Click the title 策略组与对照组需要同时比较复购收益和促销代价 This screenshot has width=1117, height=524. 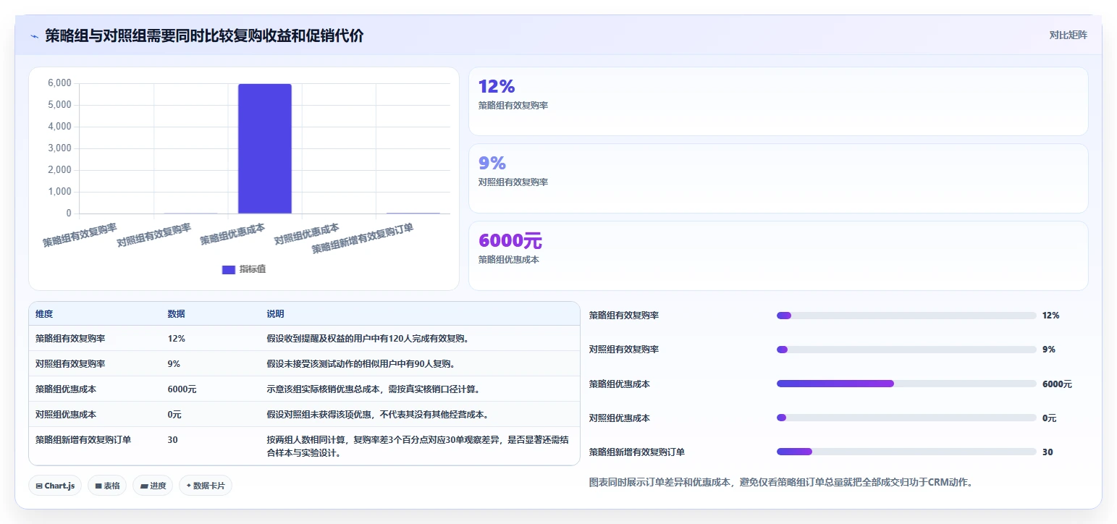coord(204,35)
